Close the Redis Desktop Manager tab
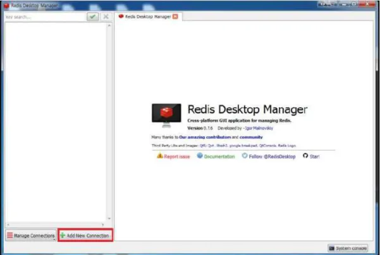The height and width of the screenshot is (255, 380). (x=175, y=16)
